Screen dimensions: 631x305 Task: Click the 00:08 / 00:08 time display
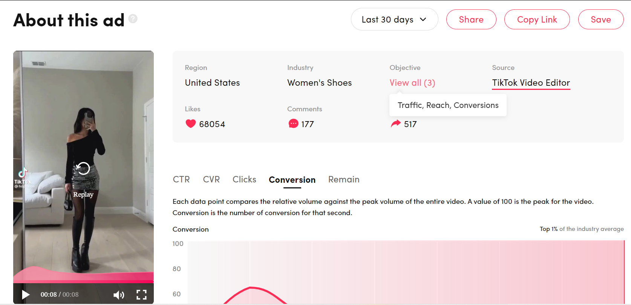pyautogui.click(x=60, y=294)
